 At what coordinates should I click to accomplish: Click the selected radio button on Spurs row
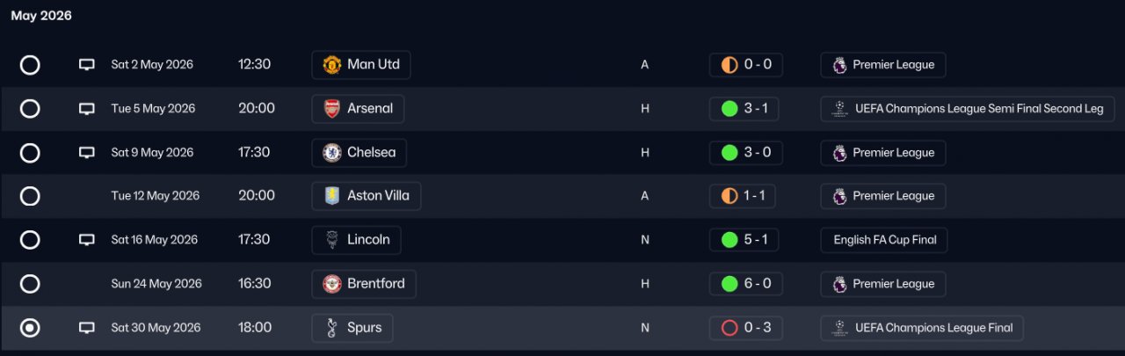[x=30, y=328]
